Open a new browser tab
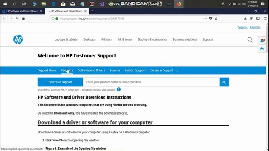 pyautogui.click(x=92, y=11)
